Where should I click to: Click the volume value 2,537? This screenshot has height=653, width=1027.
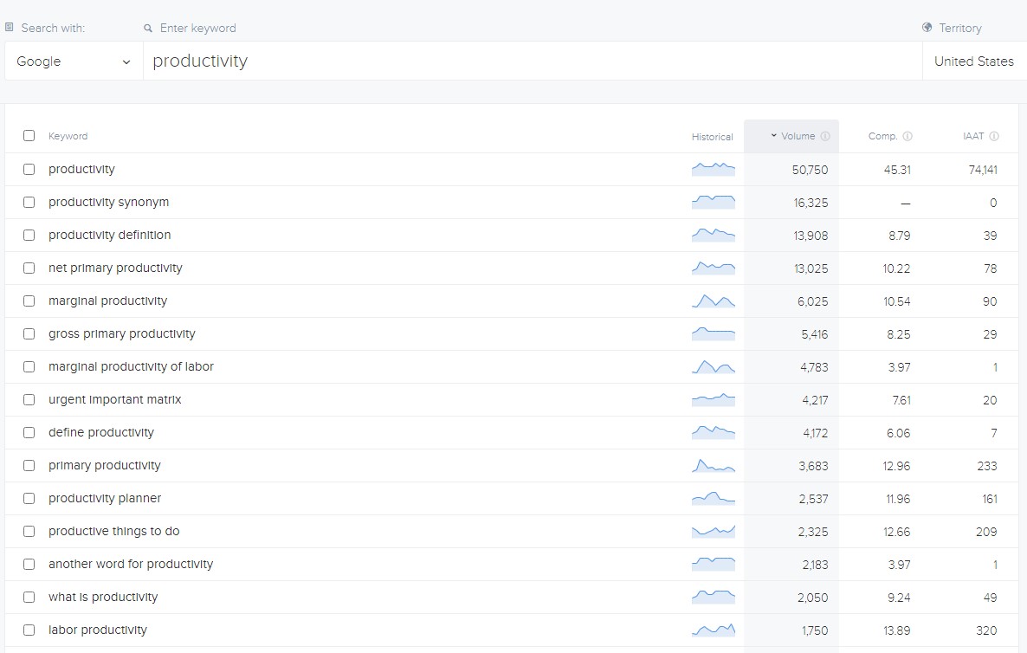pos(813,499)
